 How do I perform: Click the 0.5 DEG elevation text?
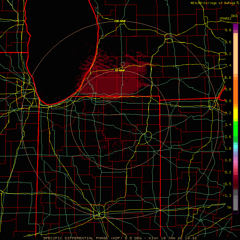tap(133, 238)
